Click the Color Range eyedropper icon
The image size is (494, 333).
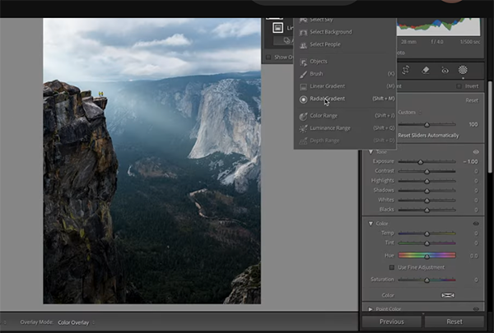[x=304, y=116]
